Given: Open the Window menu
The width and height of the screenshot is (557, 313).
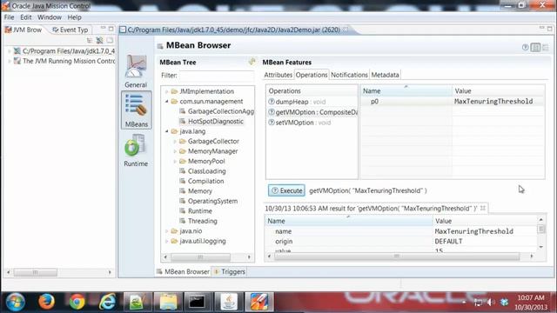Looking at the screenshot, I should tap(50, 17).
